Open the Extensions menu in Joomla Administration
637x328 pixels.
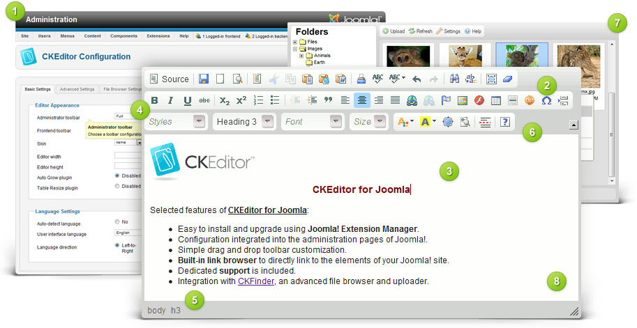158,36
